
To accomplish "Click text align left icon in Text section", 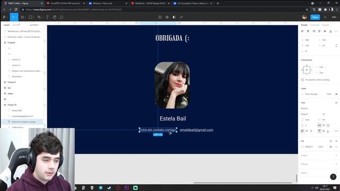I will (302, 131).
